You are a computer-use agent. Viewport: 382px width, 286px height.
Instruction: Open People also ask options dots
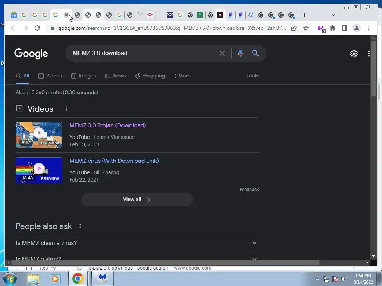[80, 226]
